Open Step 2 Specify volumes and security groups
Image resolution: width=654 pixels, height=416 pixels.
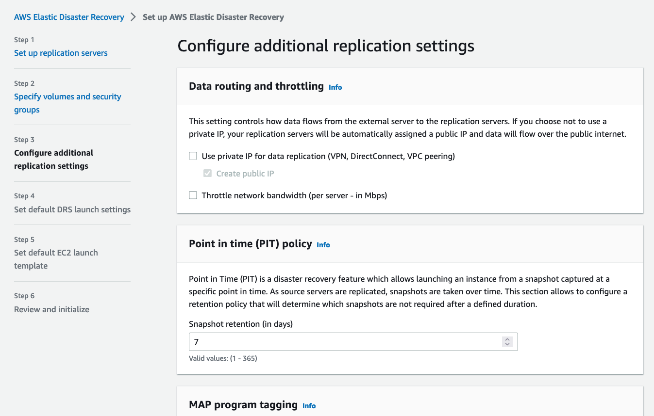[x=67, y=103]
